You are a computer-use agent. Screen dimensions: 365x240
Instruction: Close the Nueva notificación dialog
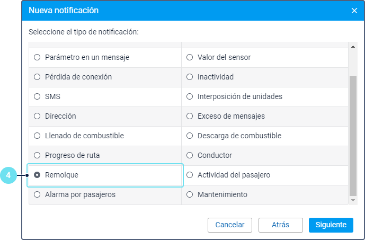click(x=354, y=11)
